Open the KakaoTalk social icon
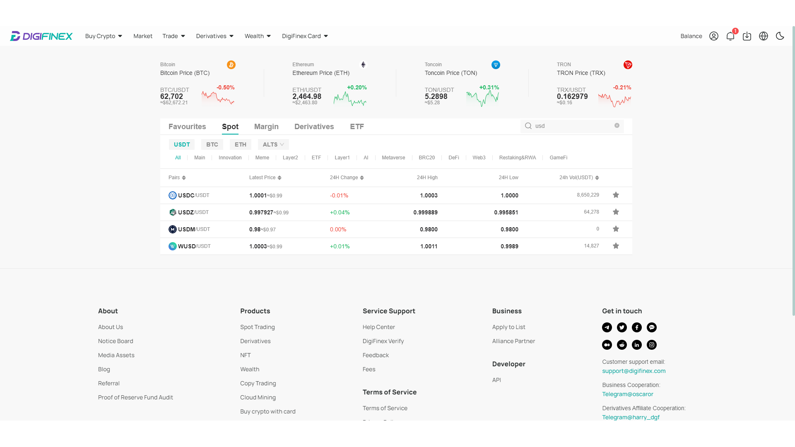 click(652, 327)
